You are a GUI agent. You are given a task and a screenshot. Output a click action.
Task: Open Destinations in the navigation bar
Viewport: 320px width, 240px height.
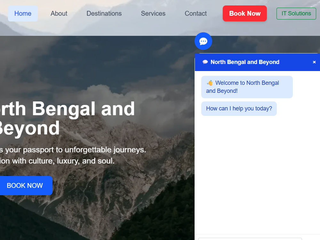[x=104, y=13]
